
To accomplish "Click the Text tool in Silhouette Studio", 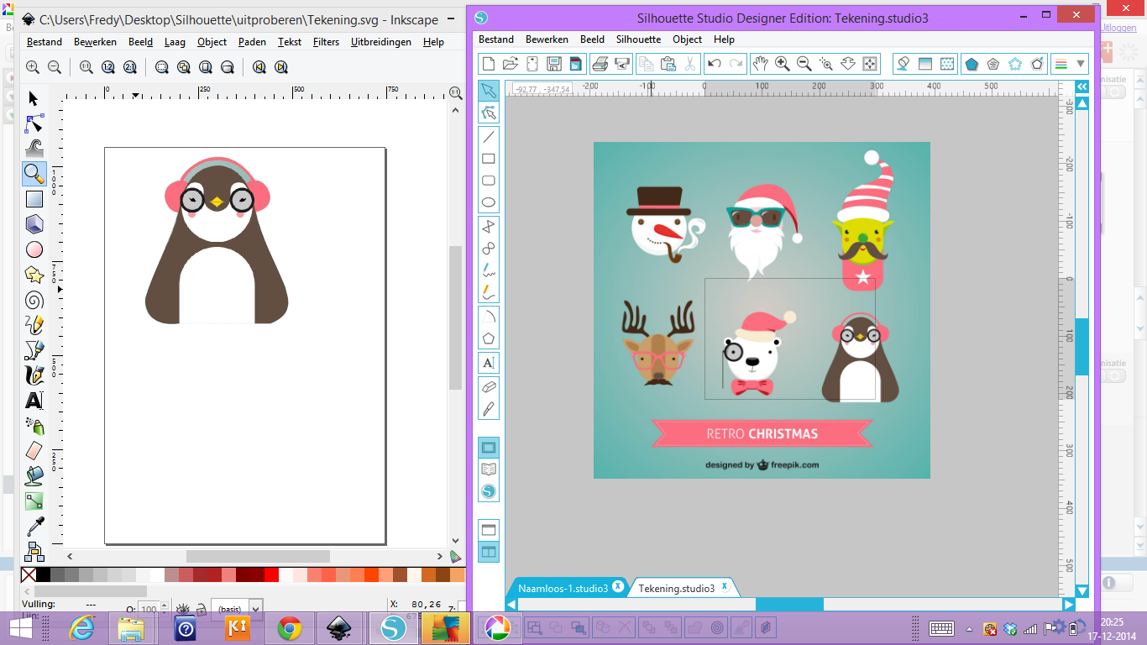I will coord(488,363).
